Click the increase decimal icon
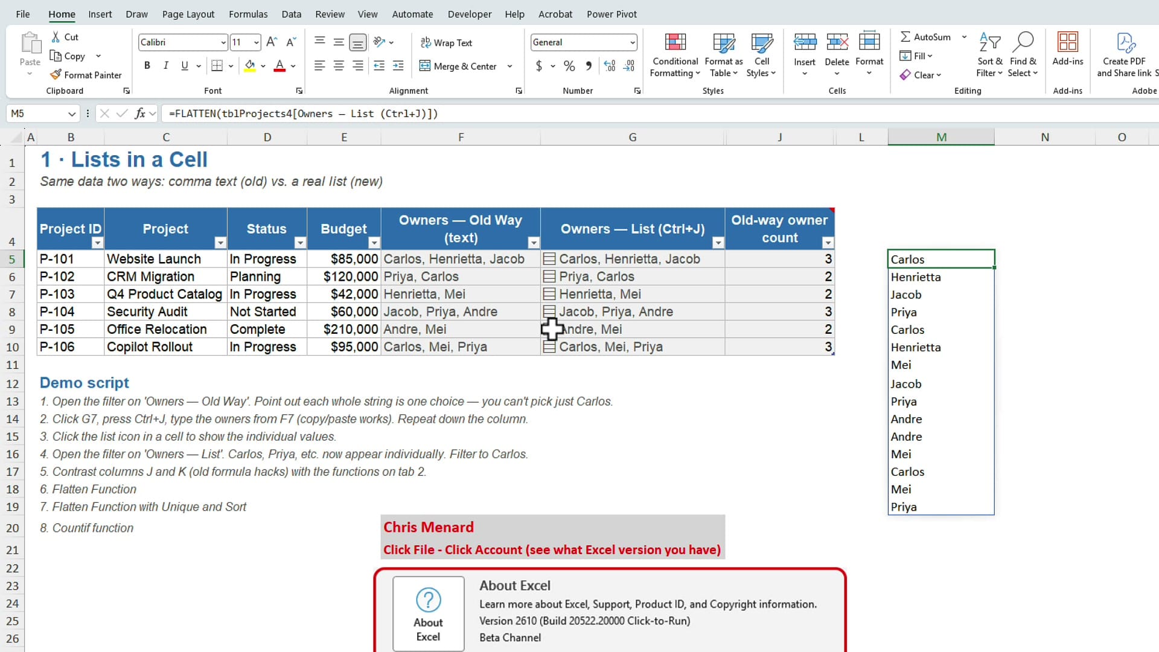1159x652 pixels. (610, 66)
